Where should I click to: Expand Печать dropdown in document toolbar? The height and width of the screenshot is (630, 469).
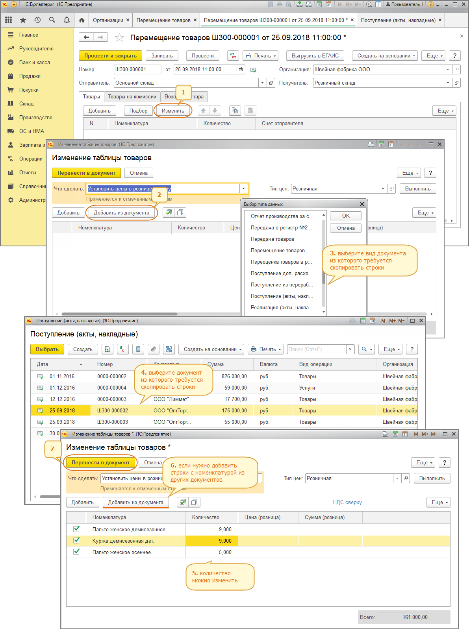(x=260, y=56)
